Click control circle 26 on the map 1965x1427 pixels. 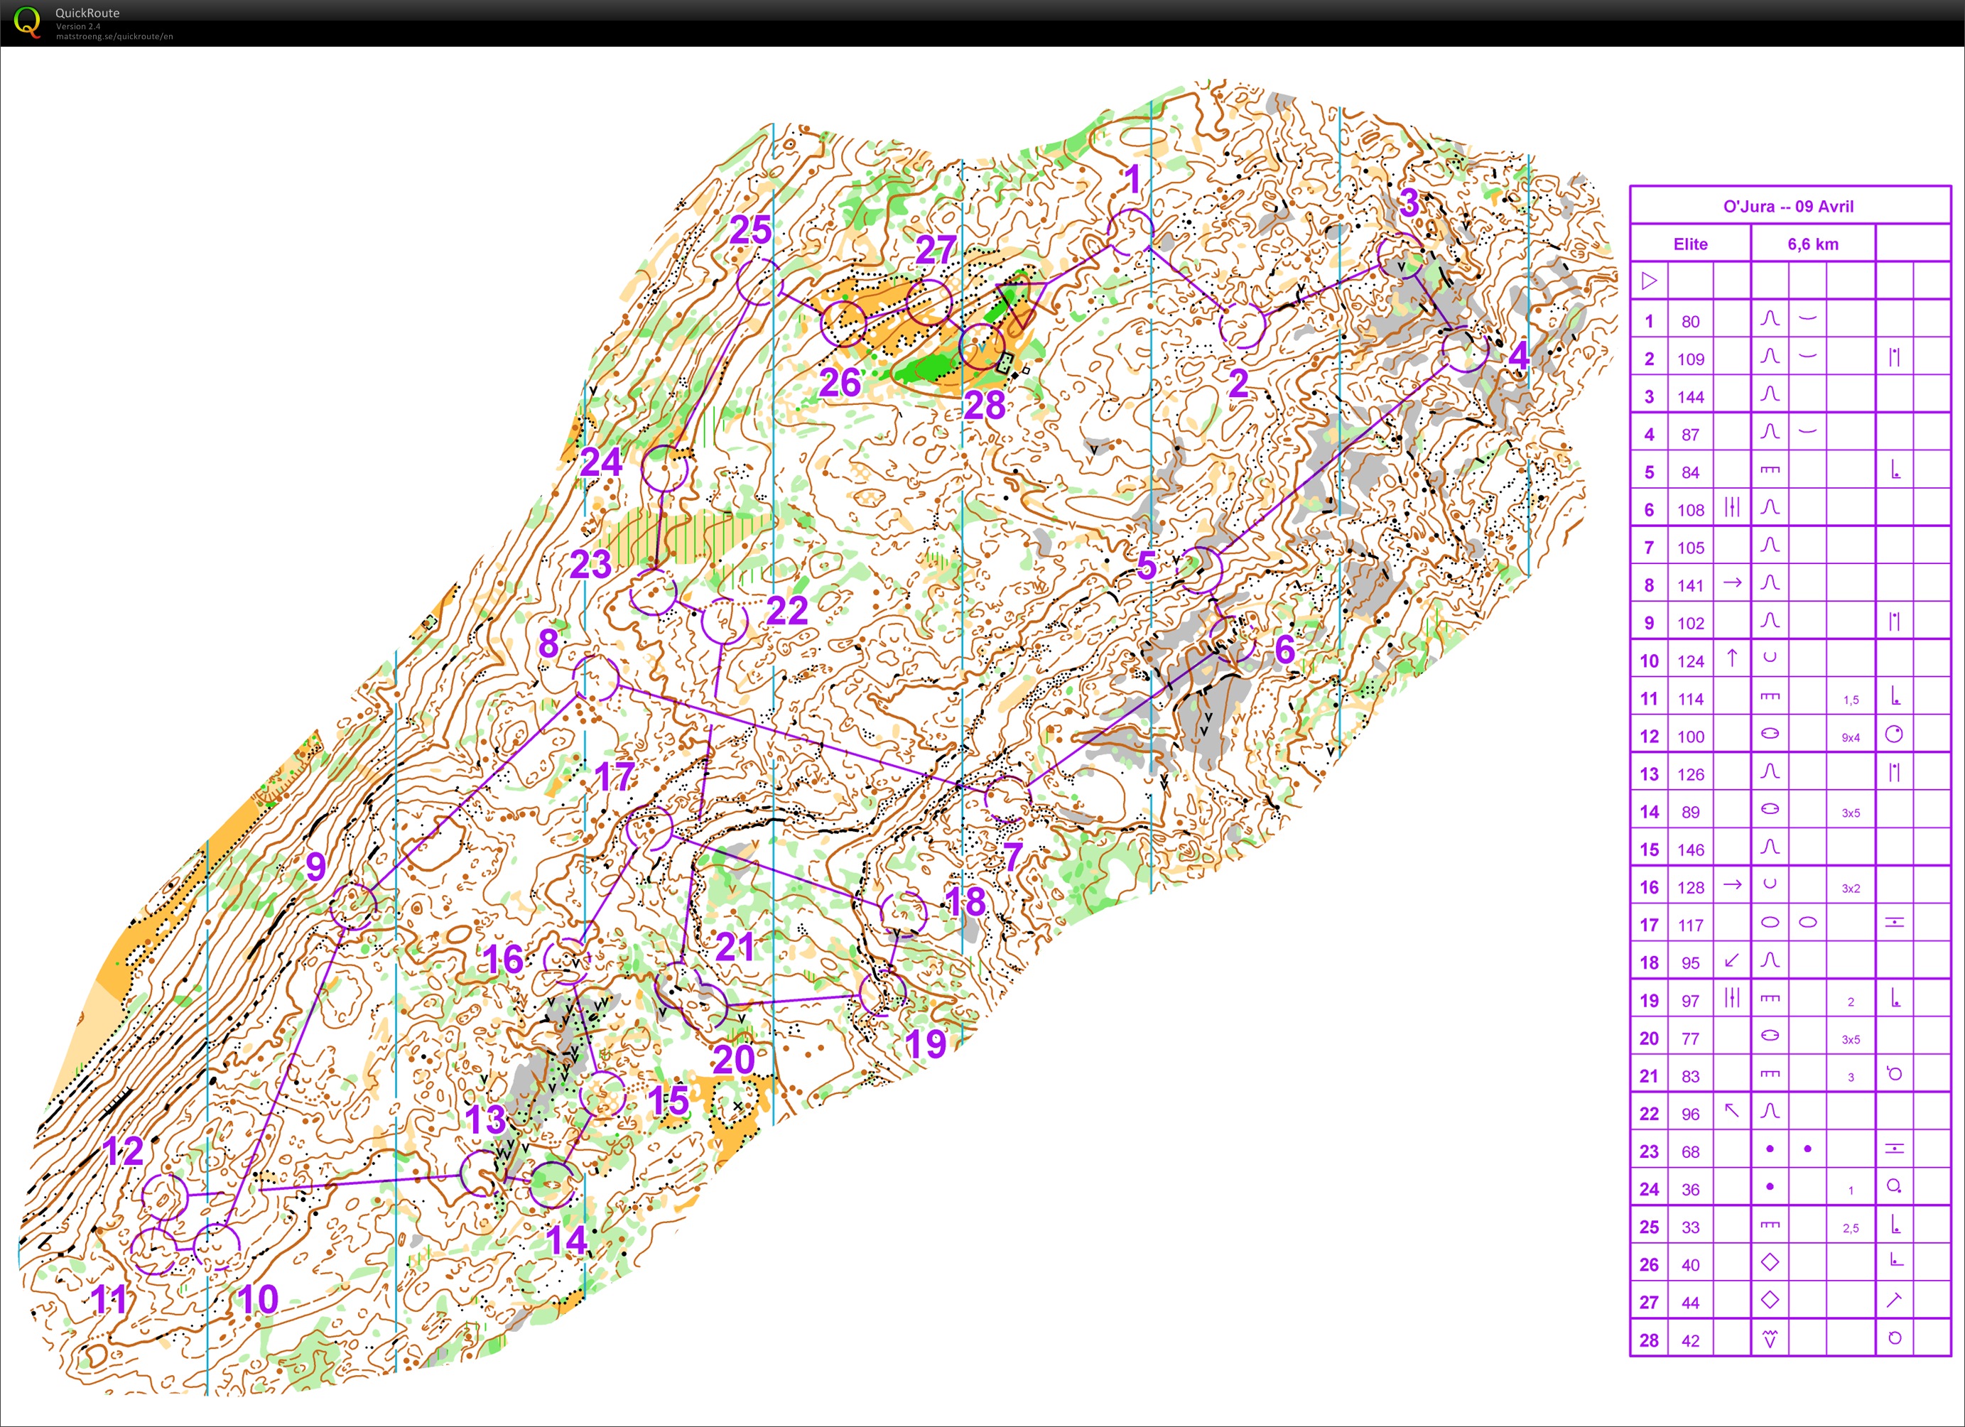click(844, 323)
